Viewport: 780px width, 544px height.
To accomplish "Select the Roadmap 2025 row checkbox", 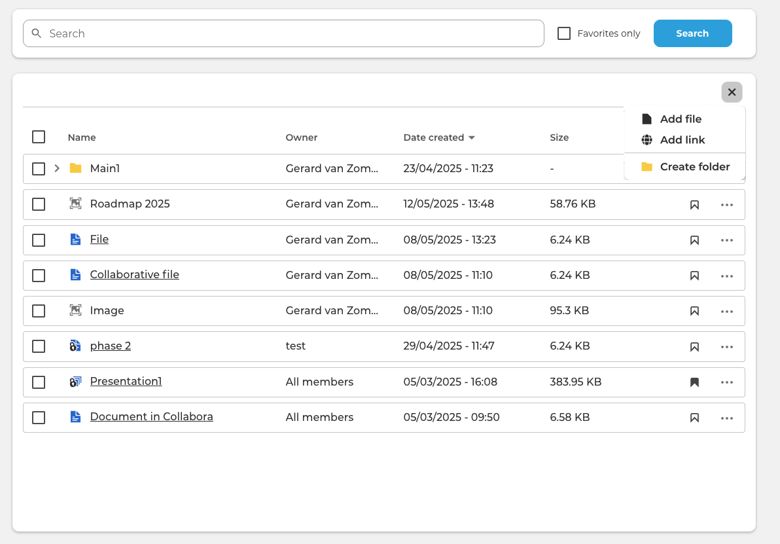I will point(39,204).
